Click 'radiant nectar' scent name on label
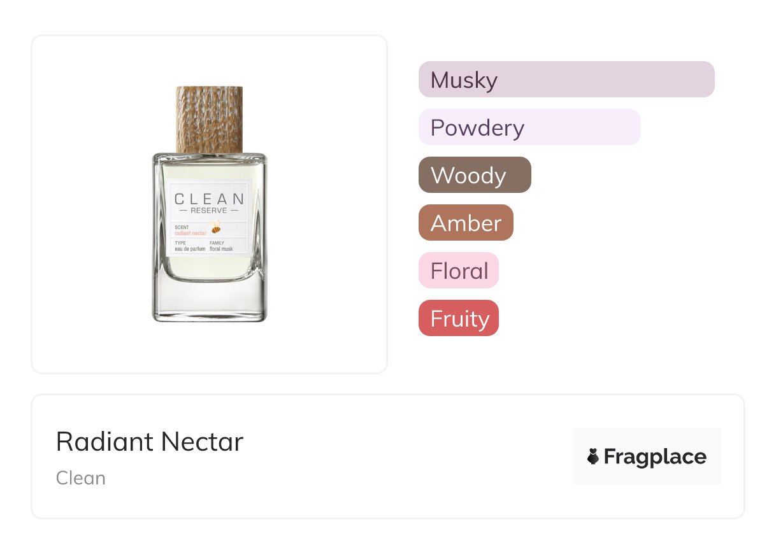This screenshot has width=776, height=550. tap(190, 232)
